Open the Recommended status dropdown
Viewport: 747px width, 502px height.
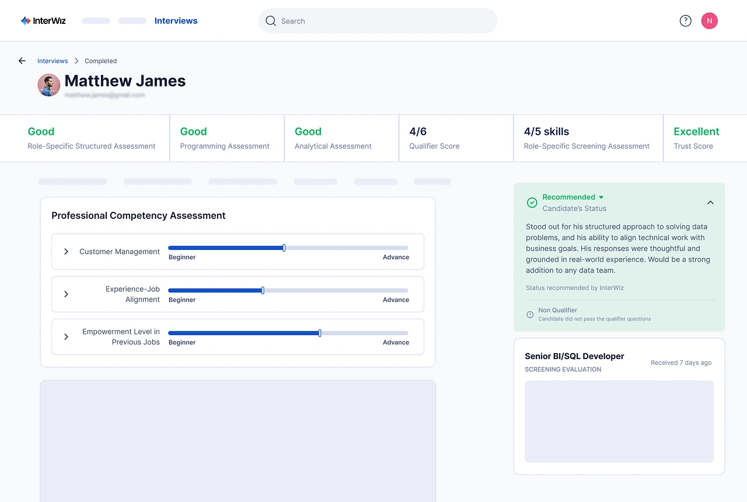tap(601, 197)
